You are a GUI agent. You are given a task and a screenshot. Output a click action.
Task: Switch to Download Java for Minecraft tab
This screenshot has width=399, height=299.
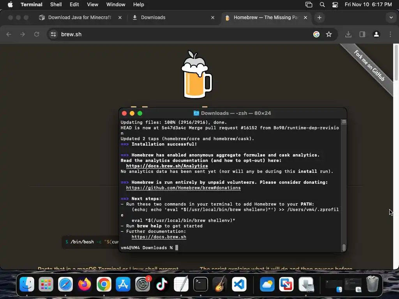click(x=79, y=17)
